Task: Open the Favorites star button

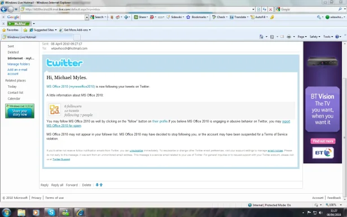Action: click(10, 30)
